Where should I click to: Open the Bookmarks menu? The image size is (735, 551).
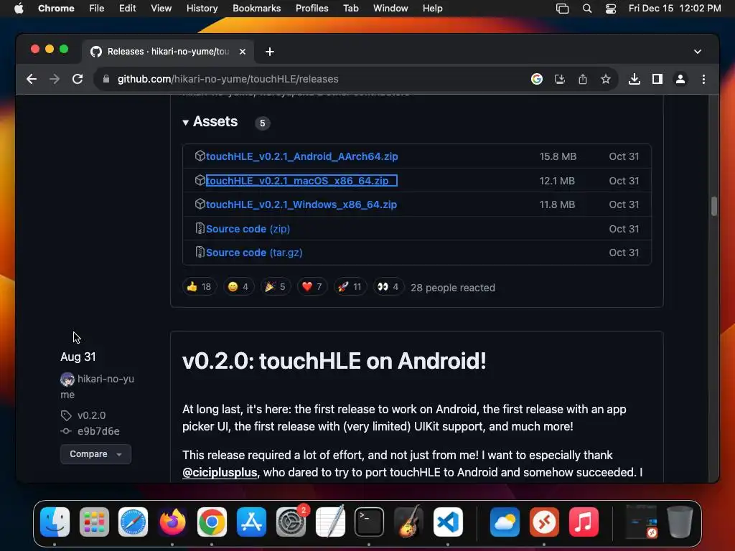256,9
